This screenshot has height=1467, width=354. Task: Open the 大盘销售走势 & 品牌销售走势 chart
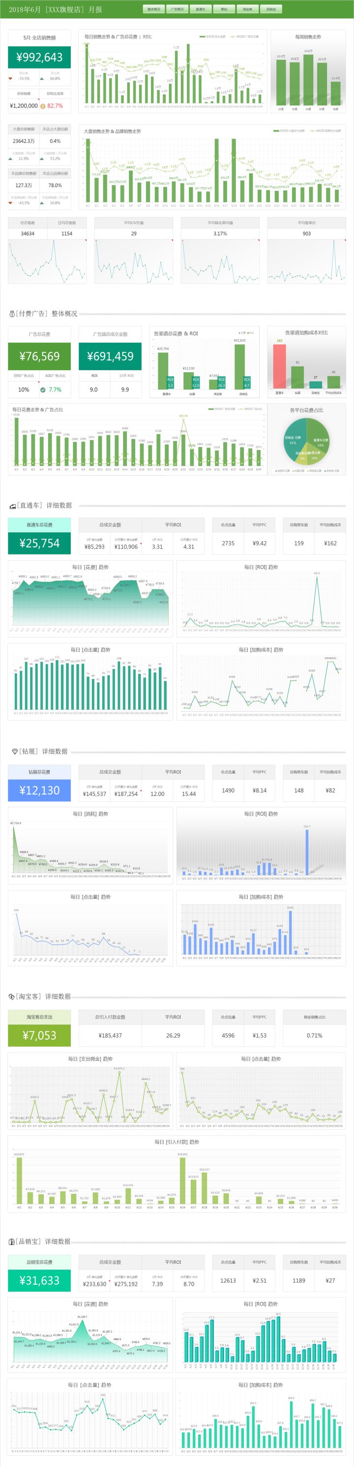tap(212, 167)
